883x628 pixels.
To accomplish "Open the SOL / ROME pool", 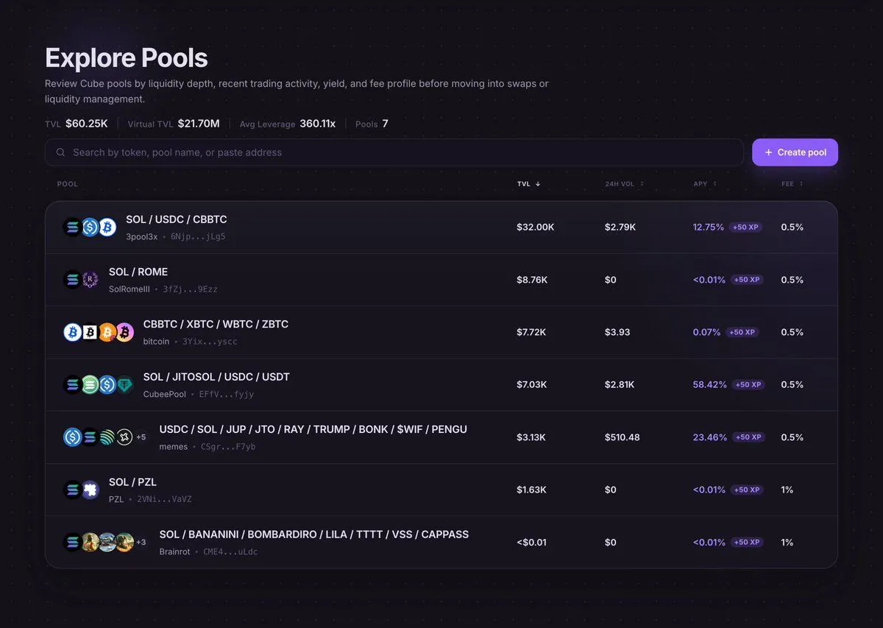I will tap(441, 280).
